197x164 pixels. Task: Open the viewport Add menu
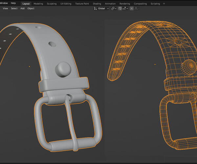[x=22, y=9]
